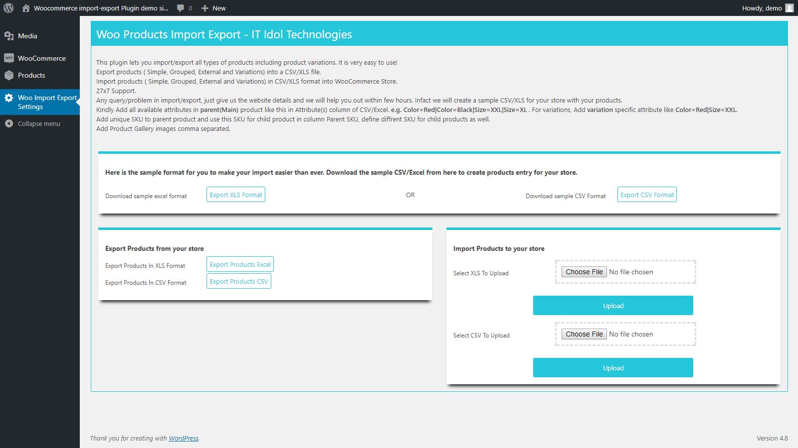Open the Products menu

pyautogui.click(x=40, y=75)
